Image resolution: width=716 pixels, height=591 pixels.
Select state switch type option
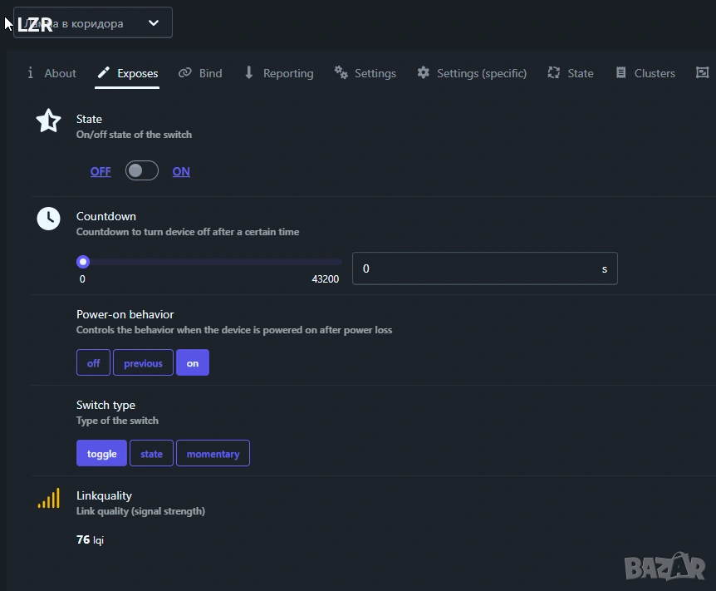pos(151,454)
